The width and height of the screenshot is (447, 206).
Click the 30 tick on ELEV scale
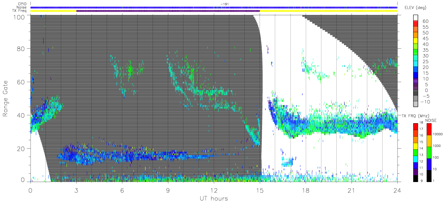426,56
